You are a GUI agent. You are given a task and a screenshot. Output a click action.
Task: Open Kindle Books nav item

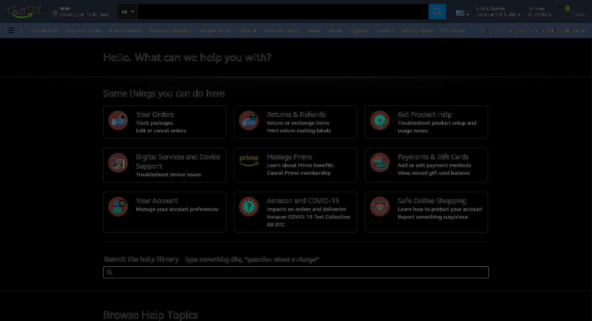tap(417, 30)
